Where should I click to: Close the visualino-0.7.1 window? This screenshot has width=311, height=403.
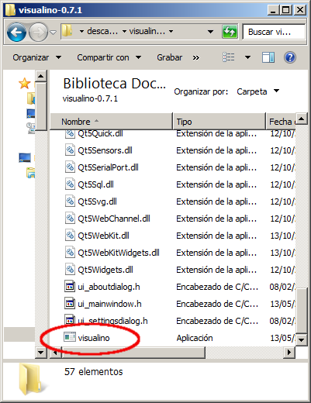click(300, 10)
